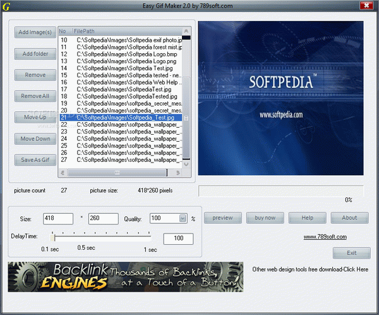Click Save As Gif button
Screen dimensions: 379x315
[x=35, y=160]
